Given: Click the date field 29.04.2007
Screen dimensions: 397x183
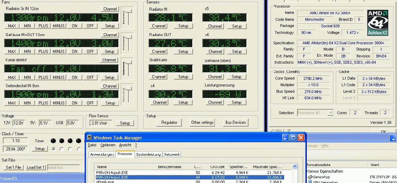Looking at the screenshot, I should pyautogui.click(x=16, y=149).
